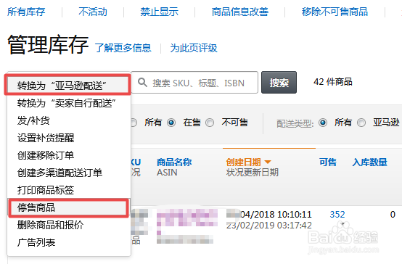
Task: Click the 23/02/2019 03:17:42 update date
Action: [x=269, y=226]
